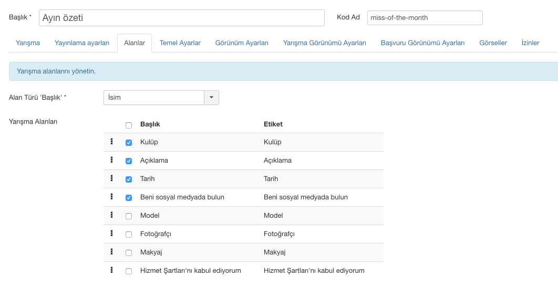Viewport: 558px width, 287px height.
Task: Open the Görseller tab
Action: [493, 43]
